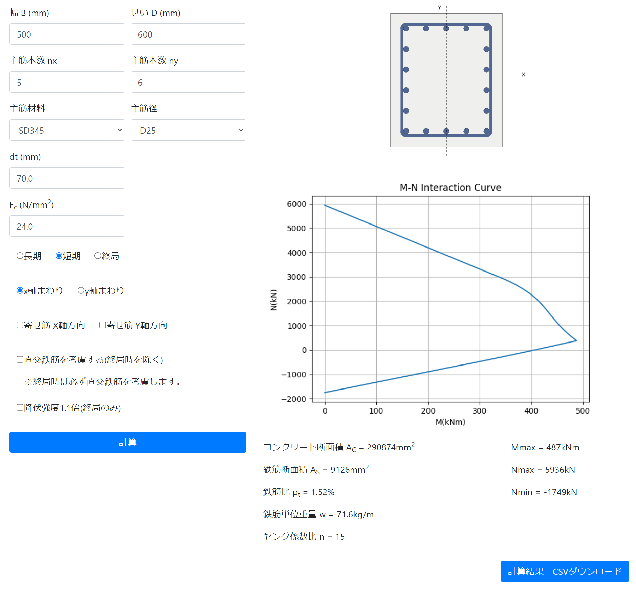Focus the せい D depth input field
The width and height of the screenshot is (636, 589).
pos(188,34)
